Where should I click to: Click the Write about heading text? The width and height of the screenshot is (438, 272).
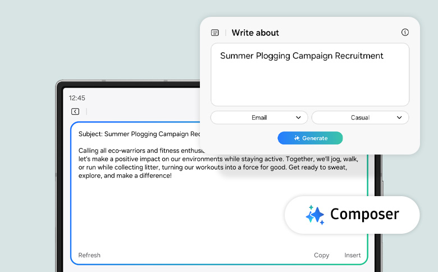click(x=255, y=33)
